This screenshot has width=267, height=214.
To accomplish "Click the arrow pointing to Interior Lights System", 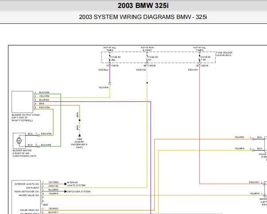I will tap(65, 184).
